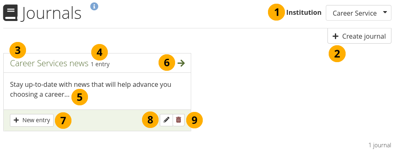Image resolution: width=396 pixels, height=151 pixels.
Task: Click the 1 journal total count
Action: tap(379, 145)
